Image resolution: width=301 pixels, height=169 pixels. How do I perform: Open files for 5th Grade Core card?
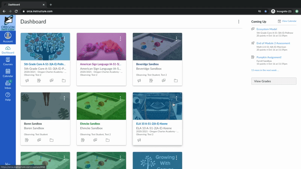point(64,81)
